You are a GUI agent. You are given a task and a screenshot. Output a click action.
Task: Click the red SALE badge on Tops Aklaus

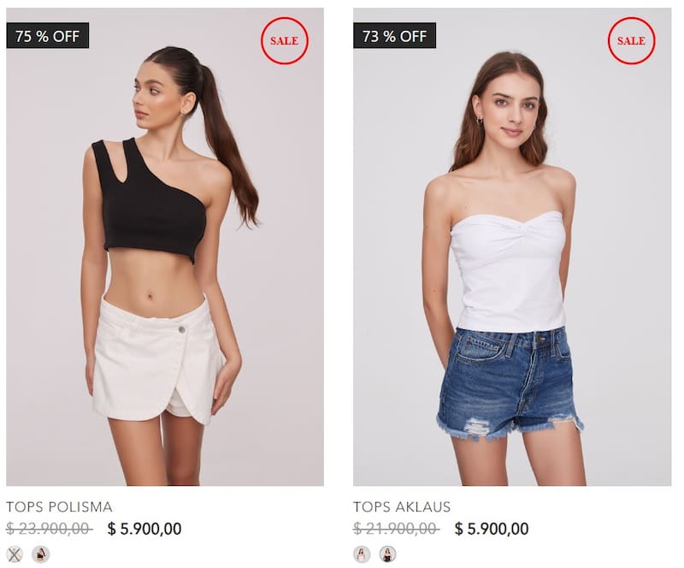coord(631,40)
